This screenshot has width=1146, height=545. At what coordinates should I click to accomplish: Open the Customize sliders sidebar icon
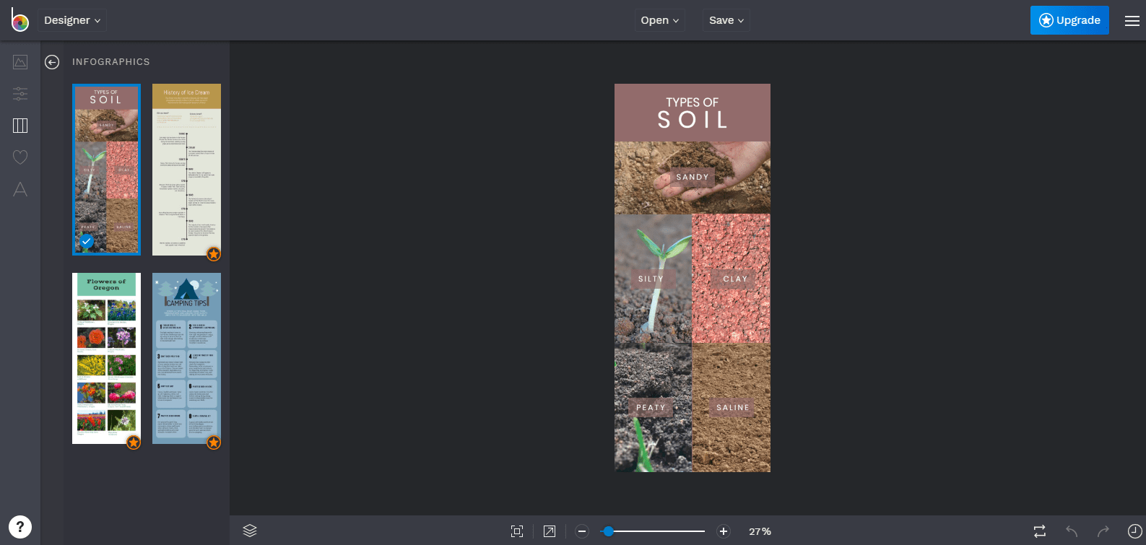pos(20,94)
